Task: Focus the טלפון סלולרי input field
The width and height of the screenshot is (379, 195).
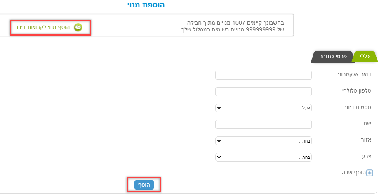Action: click(264, 92)
